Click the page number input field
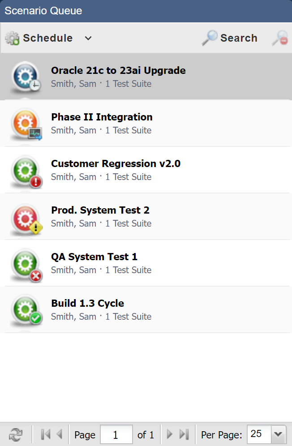The image size is (292, 446). pyautogui.click(x=116, y=434)
